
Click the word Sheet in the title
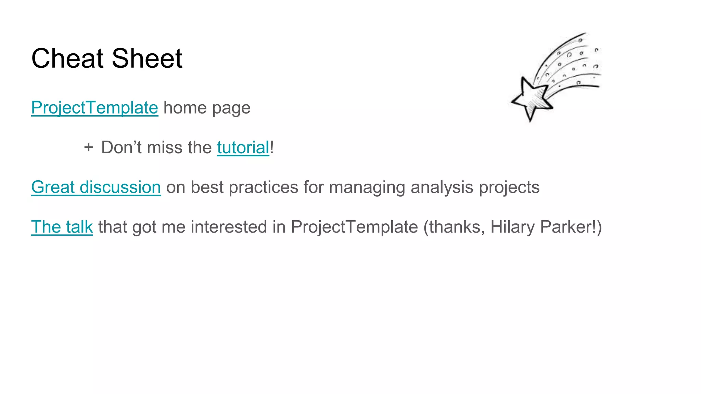(147, 58)
